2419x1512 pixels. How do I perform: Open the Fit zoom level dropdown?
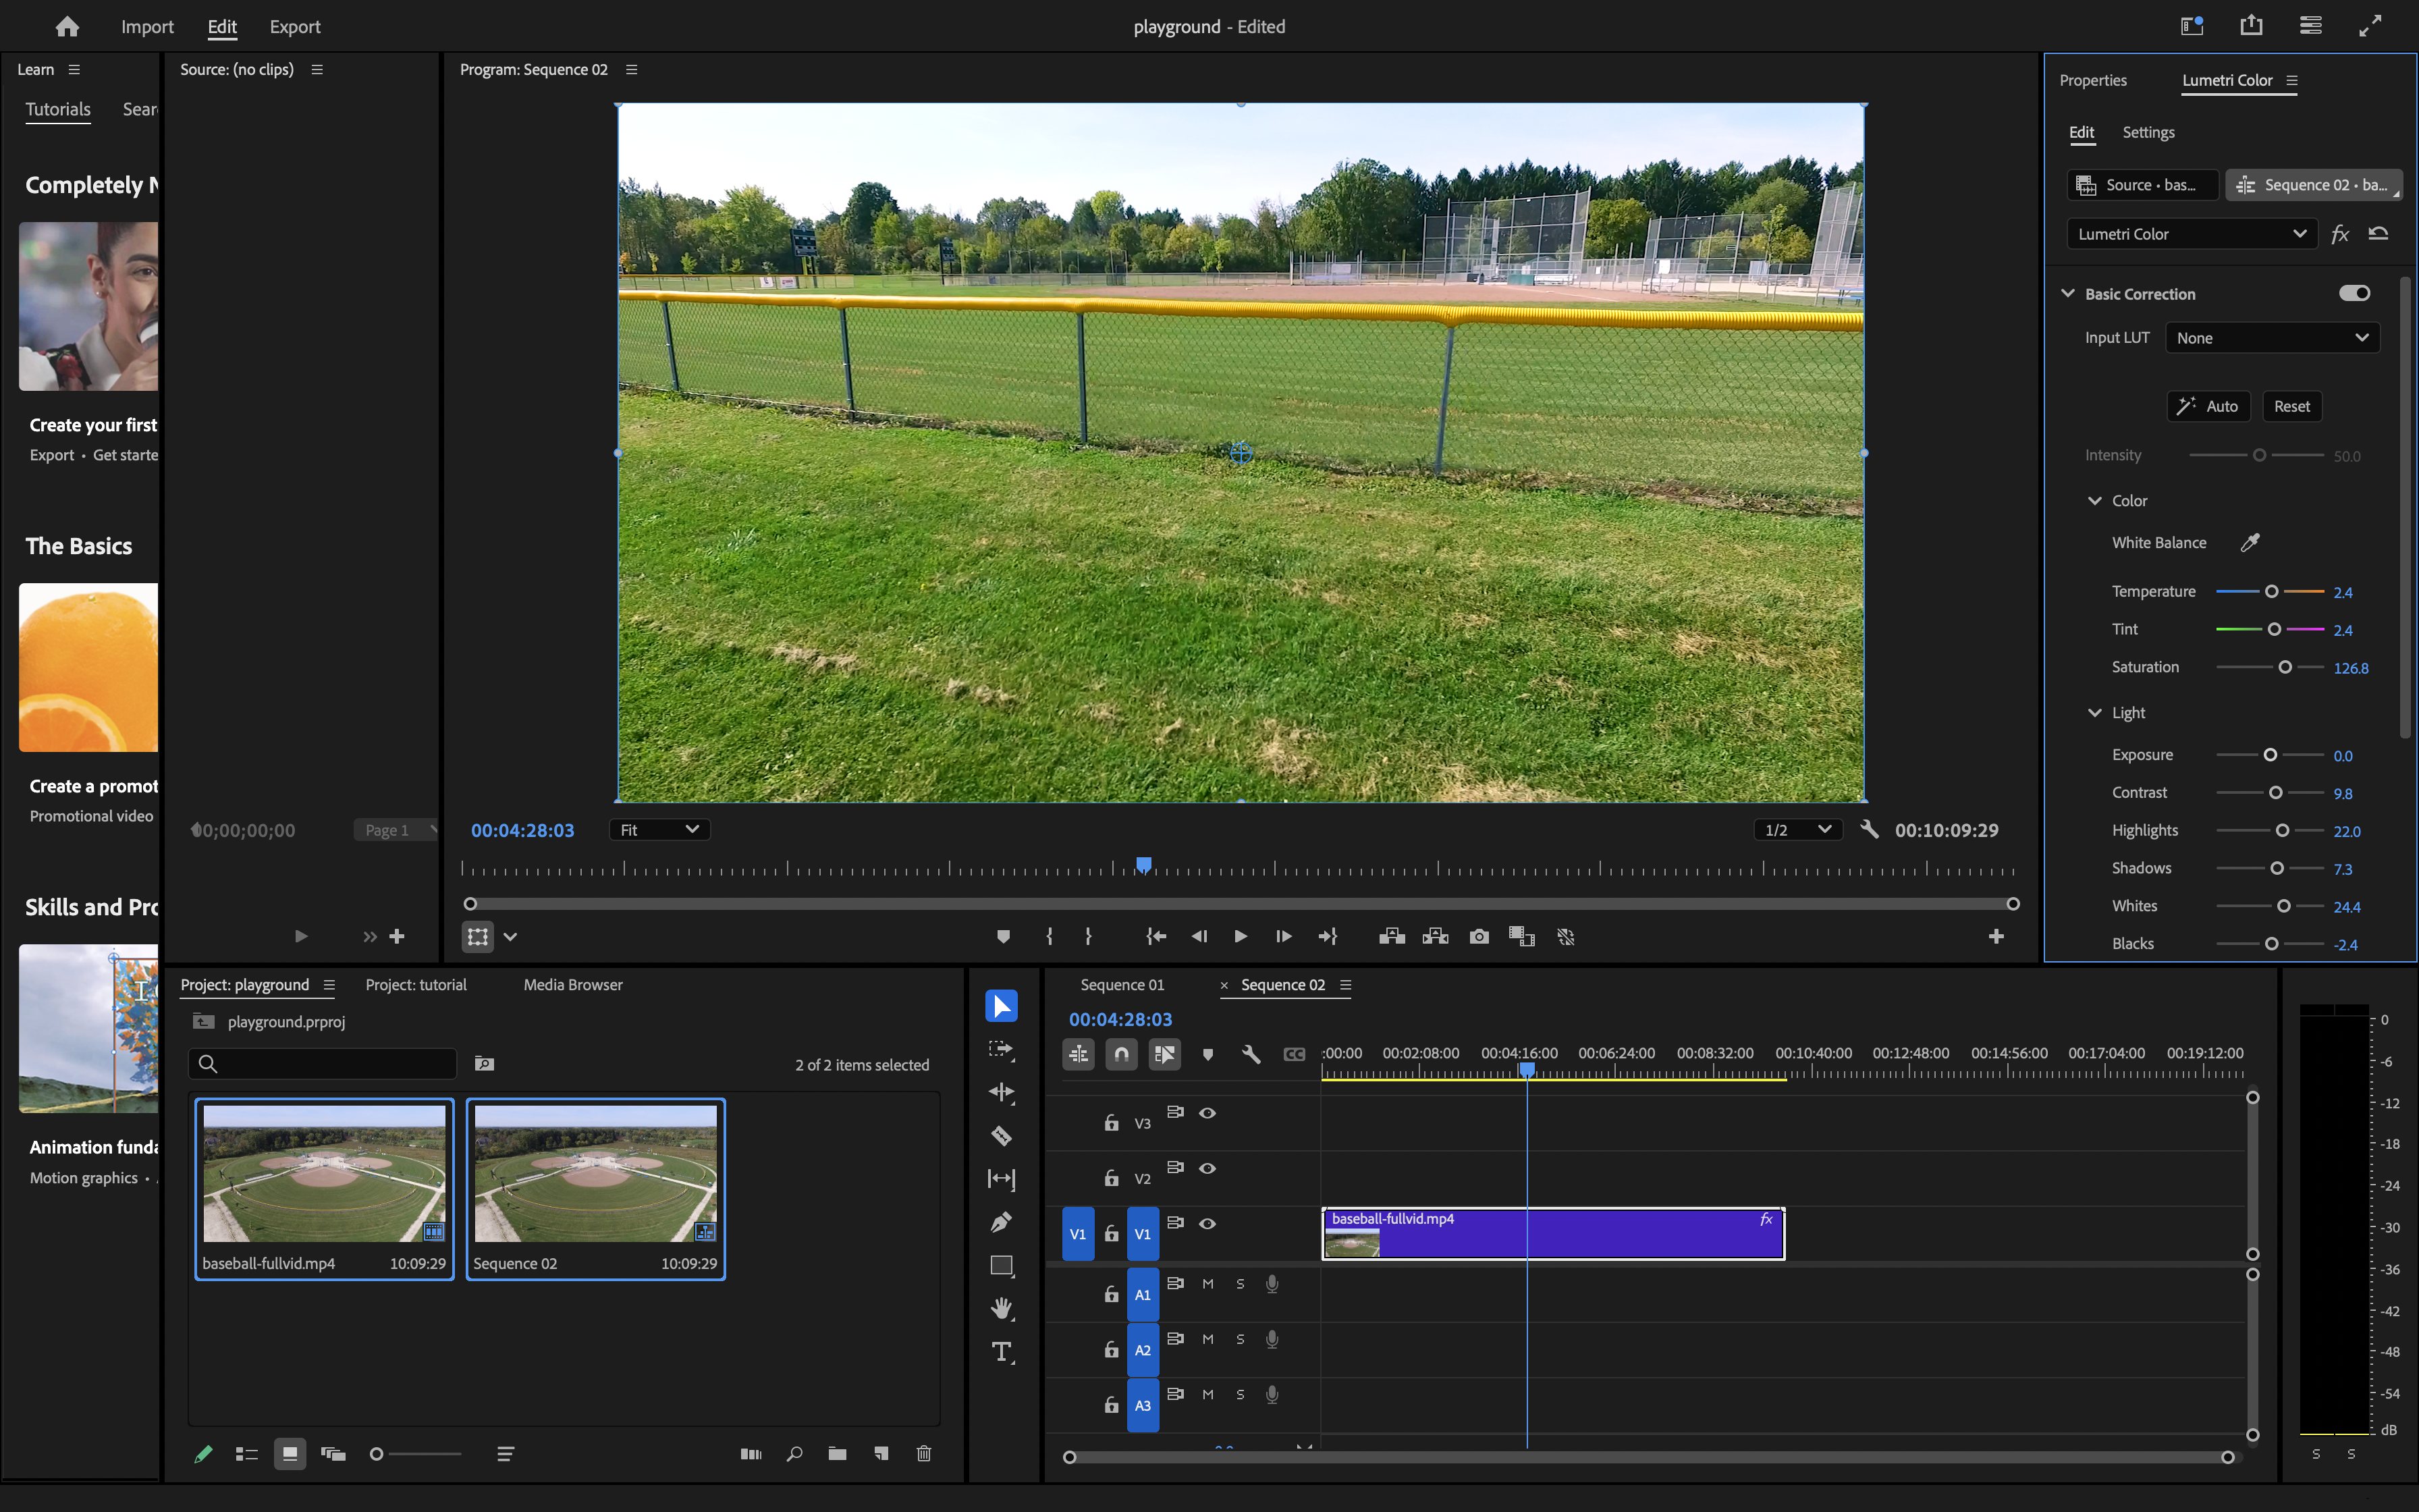tap(659, 830)
